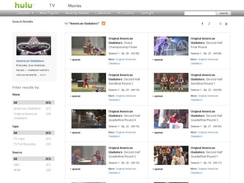Play Quarterfinal Round 4 thumbnail

[x=89, y=119]
